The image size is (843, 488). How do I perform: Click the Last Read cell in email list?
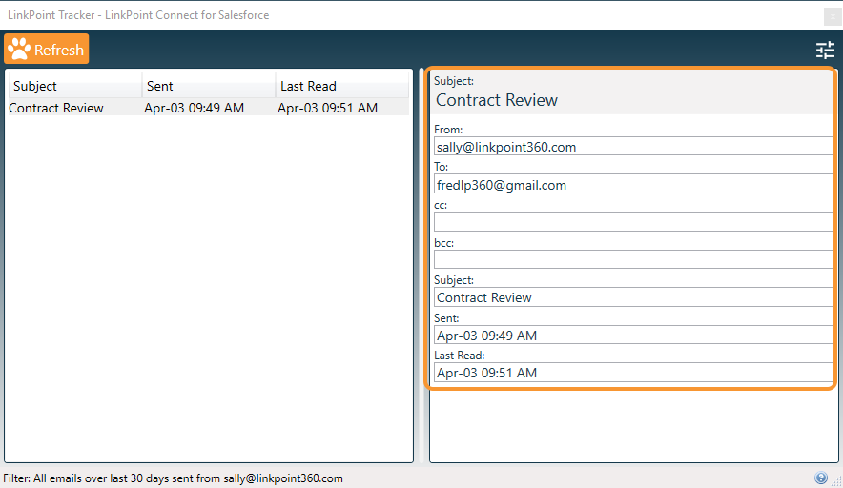click(x=327, y=108)
